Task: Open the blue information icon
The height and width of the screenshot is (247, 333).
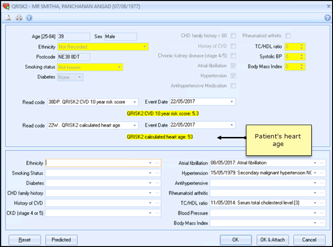Action: pyautogui.click(x=28, y=18)
